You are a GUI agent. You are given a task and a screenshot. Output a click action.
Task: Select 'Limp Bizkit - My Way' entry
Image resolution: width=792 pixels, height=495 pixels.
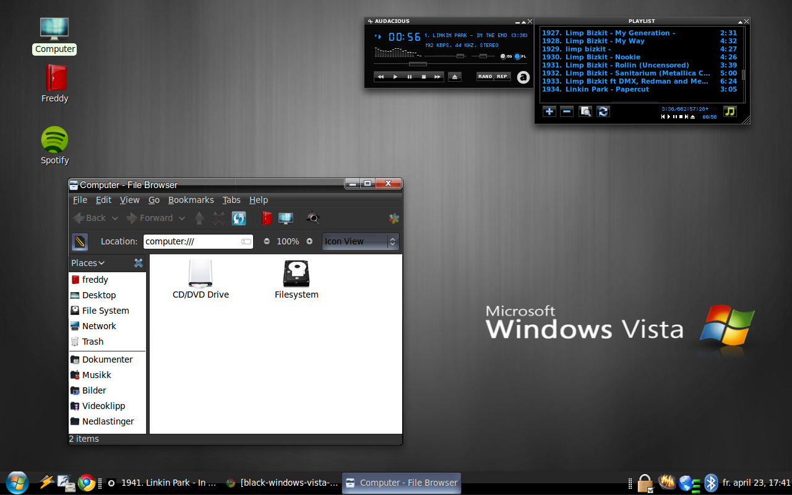click(x=639, y=41)
